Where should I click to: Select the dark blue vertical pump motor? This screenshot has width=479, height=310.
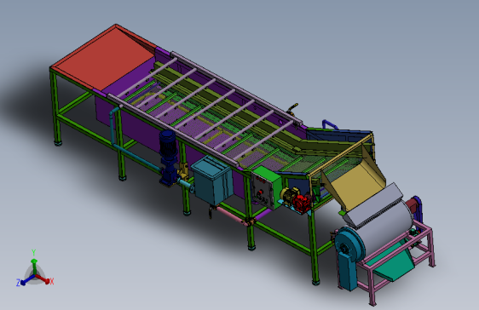[x=168, y=158]
